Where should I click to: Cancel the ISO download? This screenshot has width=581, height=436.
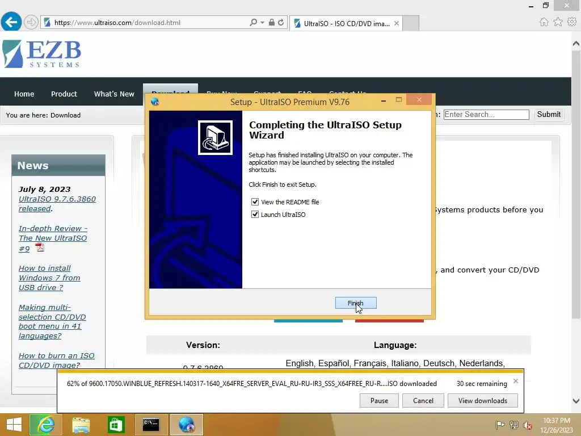pyautogui.click(x=423, y=401)
